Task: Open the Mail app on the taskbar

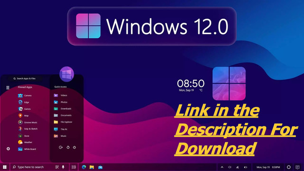Action: pos(100,167)
